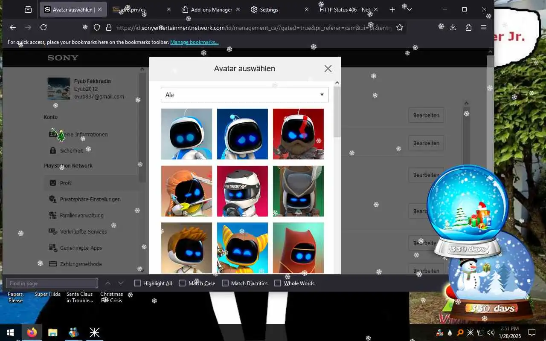Screen dimensions: 546x341
Task: Open a new tab with plus icon
Action: coord(392,9)
